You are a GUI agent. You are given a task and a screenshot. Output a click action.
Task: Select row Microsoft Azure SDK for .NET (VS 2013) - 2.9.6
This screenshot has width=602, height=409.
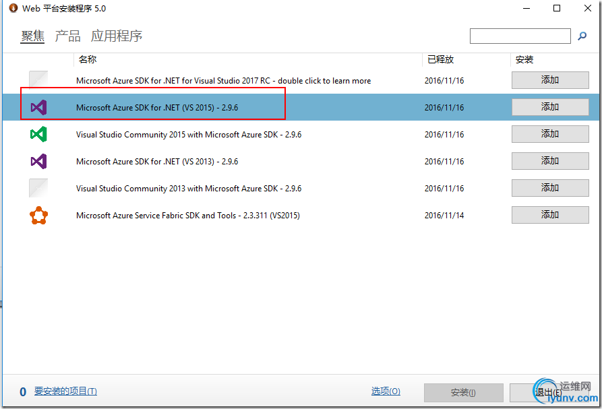[301, 161]
